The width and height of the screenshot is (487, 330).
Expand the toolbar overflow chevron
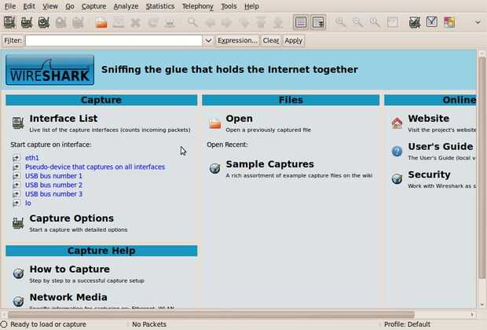[x=478, y=22]
